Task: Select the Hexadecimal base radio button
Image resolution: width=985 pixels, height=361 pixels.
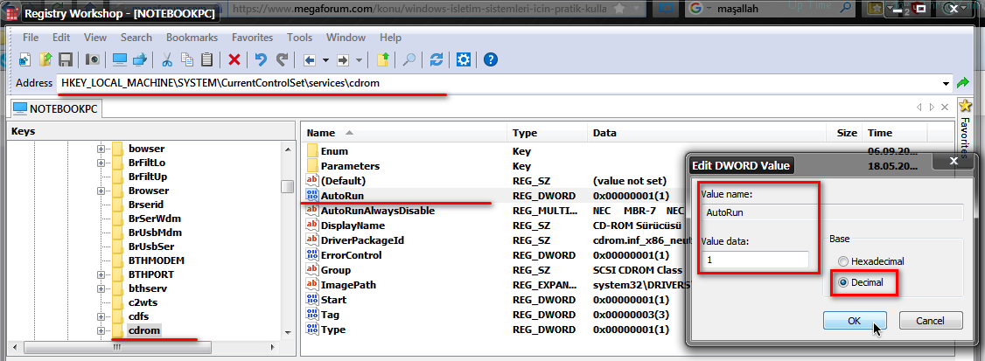Action: 843,261
